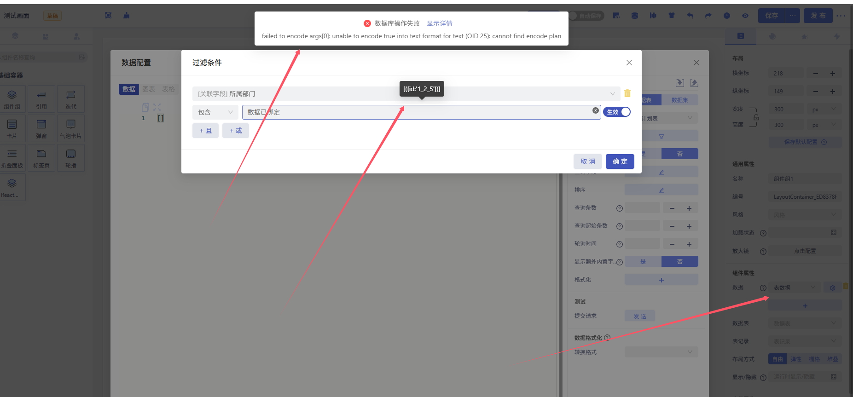Decrease the 纵坐标 value
This screenshot has width=853, height=397.
tap(816, 92)
